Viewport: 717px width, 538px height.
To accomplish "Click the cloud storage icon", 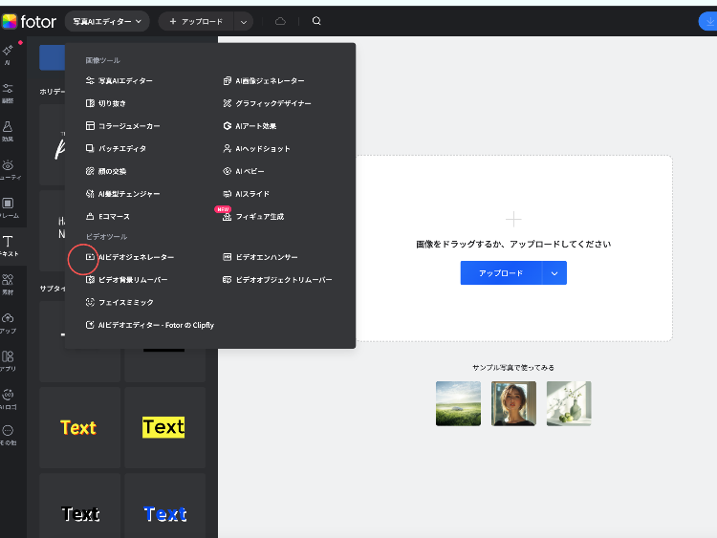I will 280,21.
